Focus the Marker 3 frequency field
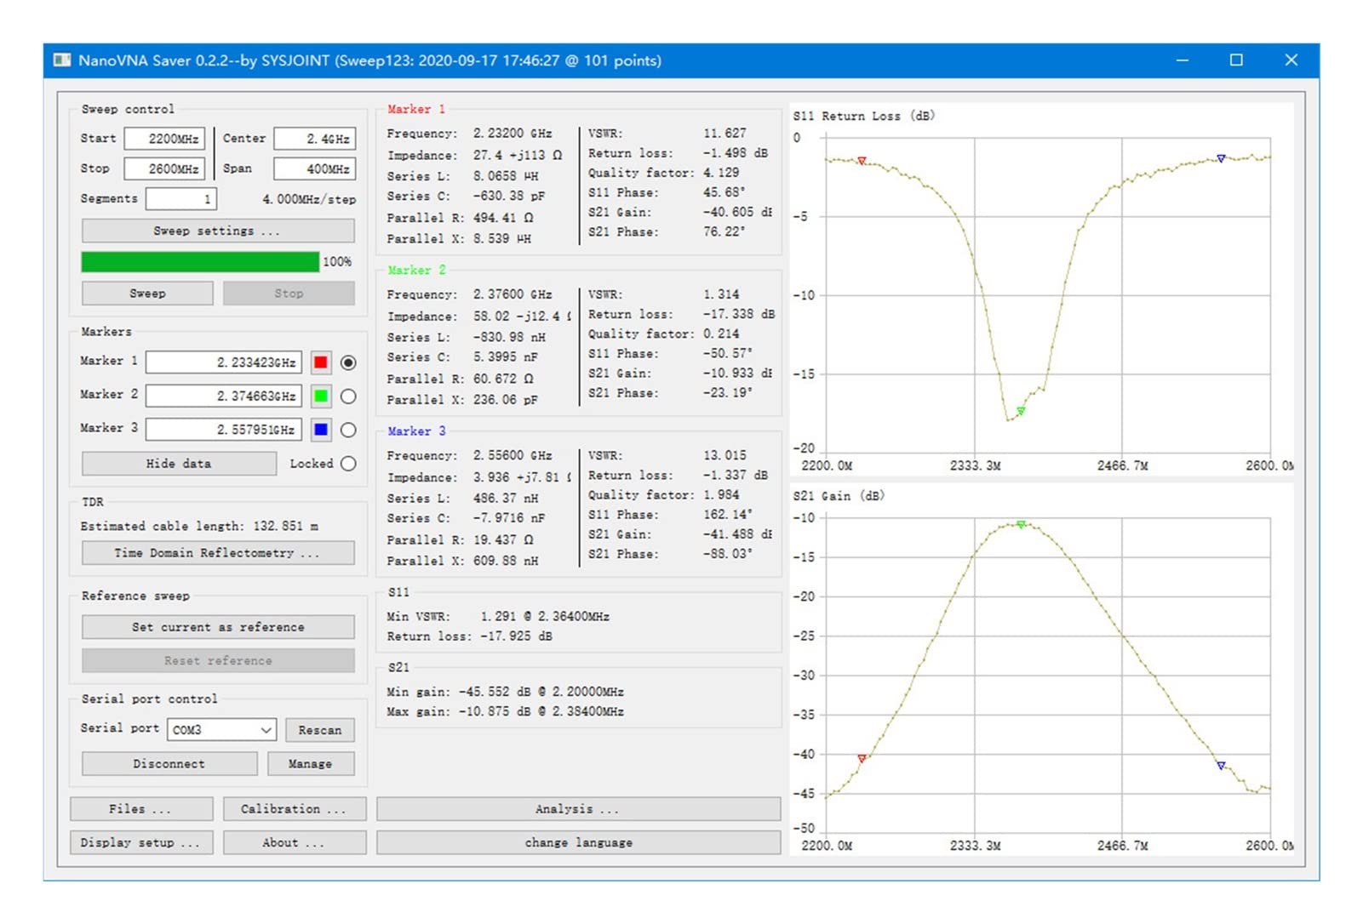Viewport: 1363px width, 924px height. pos(224,430)
